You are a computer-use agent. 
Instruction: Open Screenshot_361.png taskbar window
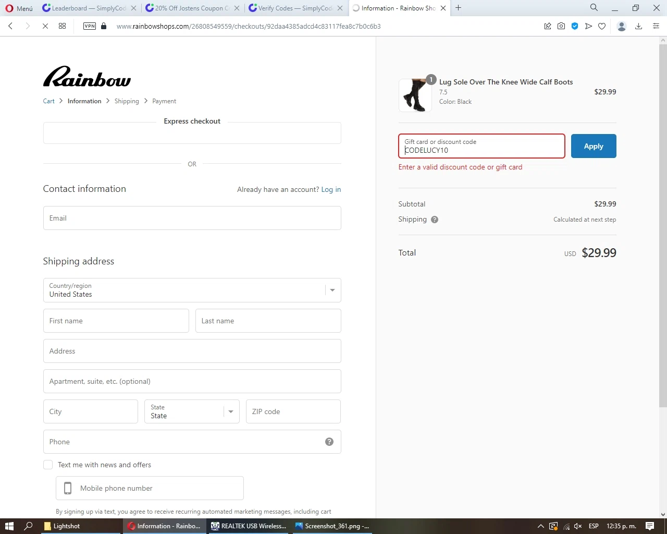[x=332, y=526]
